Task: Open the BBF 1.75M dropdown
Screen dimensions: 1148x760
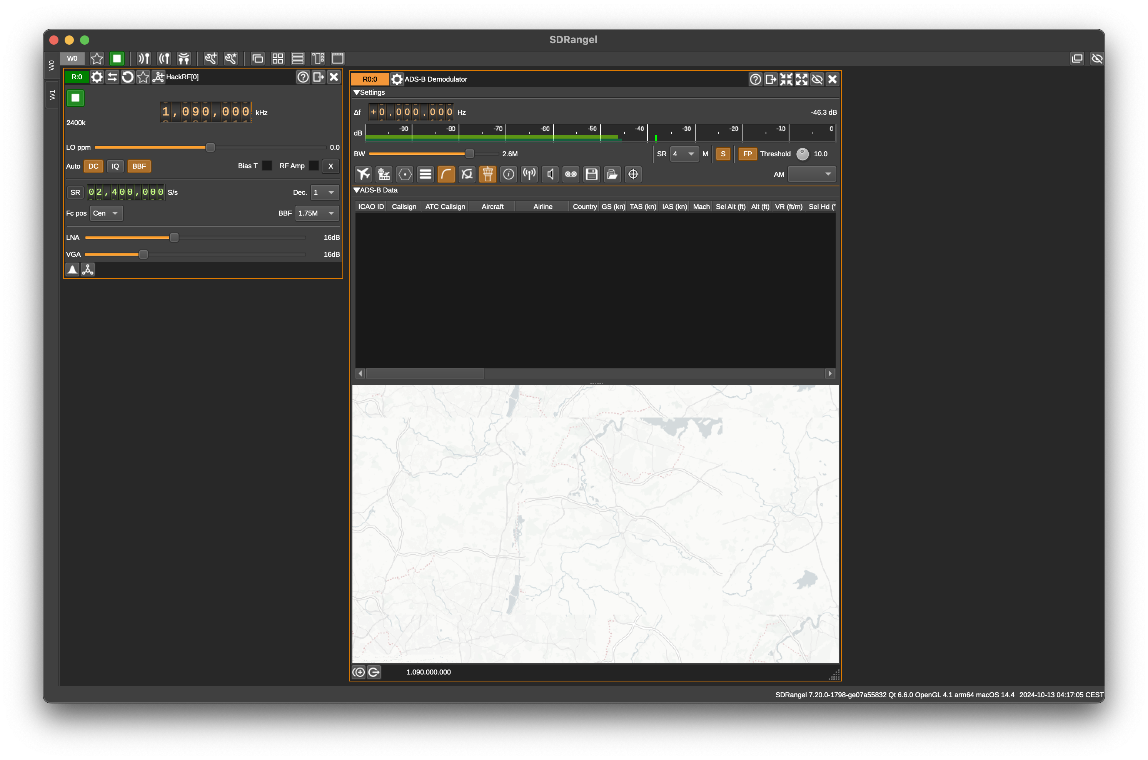Action: coord(317,213)
